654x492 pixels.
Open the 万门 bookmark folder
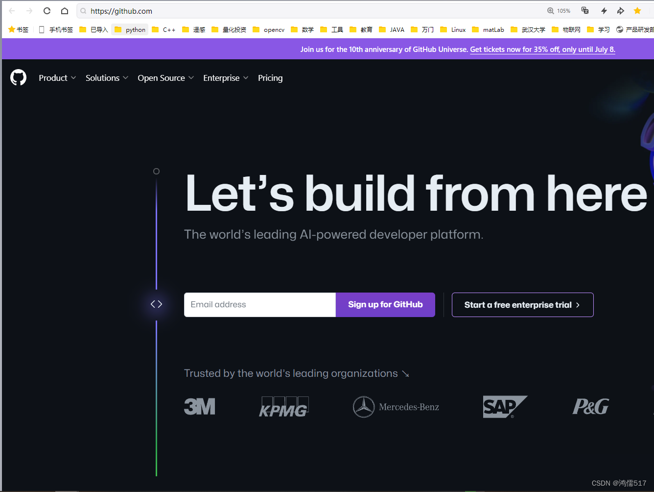[422, 29]
